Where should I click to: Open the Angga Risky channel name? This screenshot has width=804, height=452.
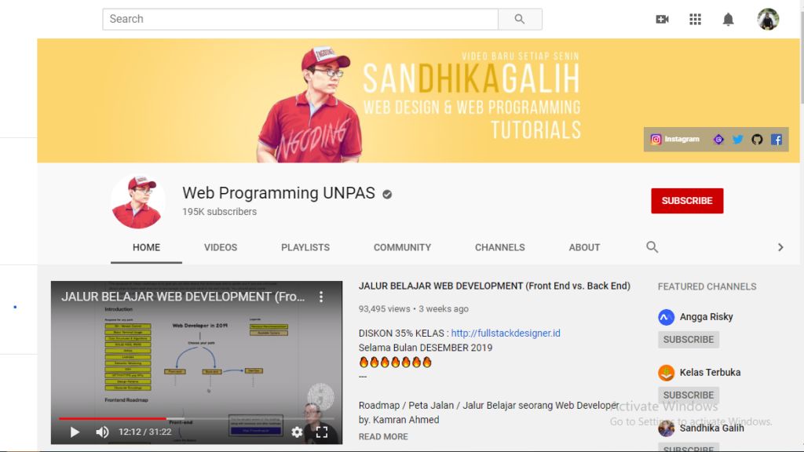coord(706,317)
